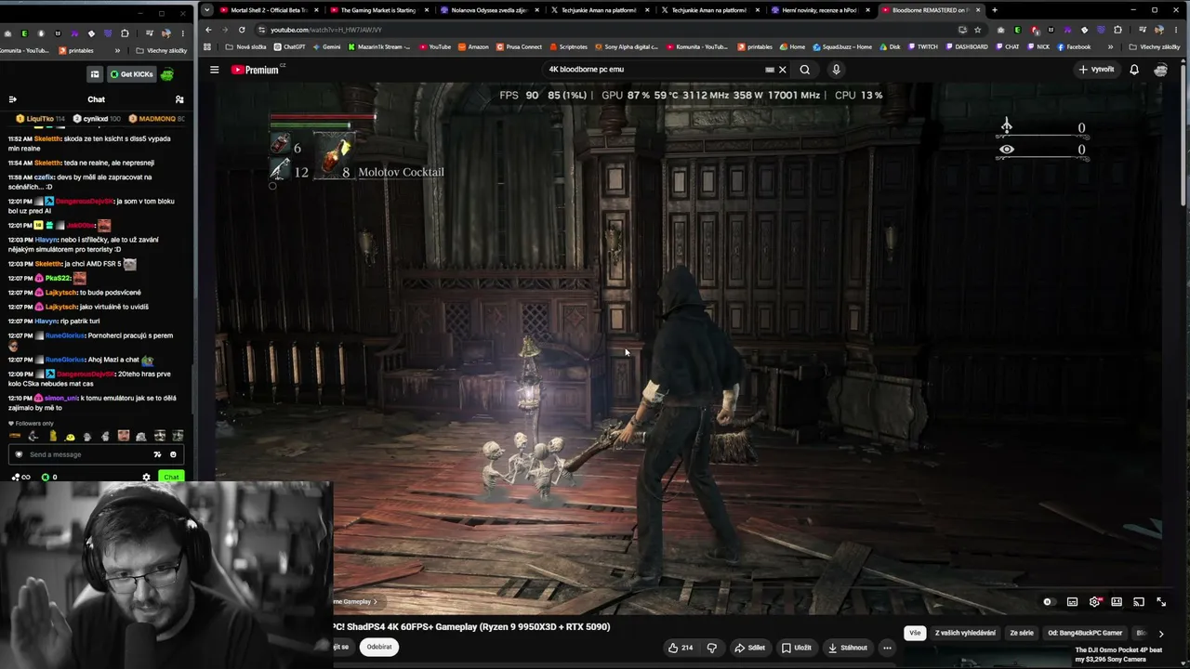Open Kick profile avatar menu
The image size is (1190, 669).
point(167,74)
